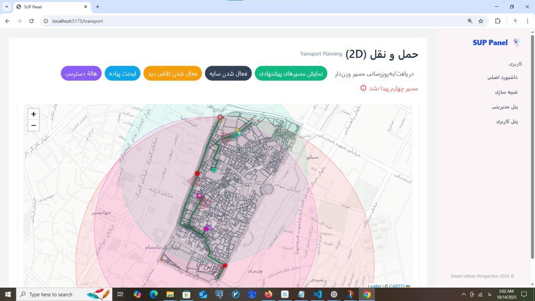Open the page zoom magnifier in address bar
The width and height of the screenshot is (535, 301).
470,21
